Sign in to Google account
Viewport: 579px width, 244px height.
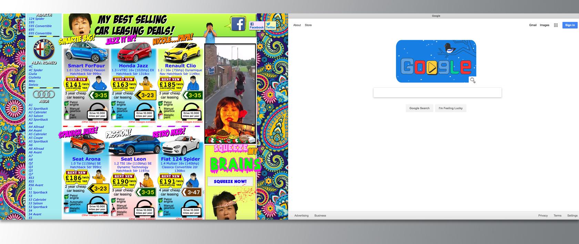pyautogui.click(x=570, y=25)
